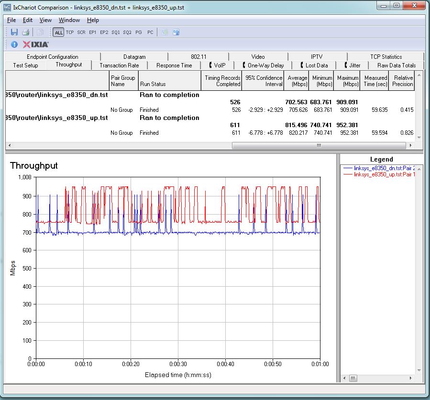
Task: Click the grayed export icon after PC
Action: click(x=165, y=32)
